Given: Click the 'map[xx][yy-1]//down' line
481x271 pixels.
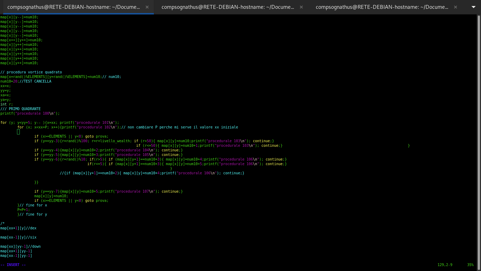Looking at the screenshot, I should [x=21, y=246].
